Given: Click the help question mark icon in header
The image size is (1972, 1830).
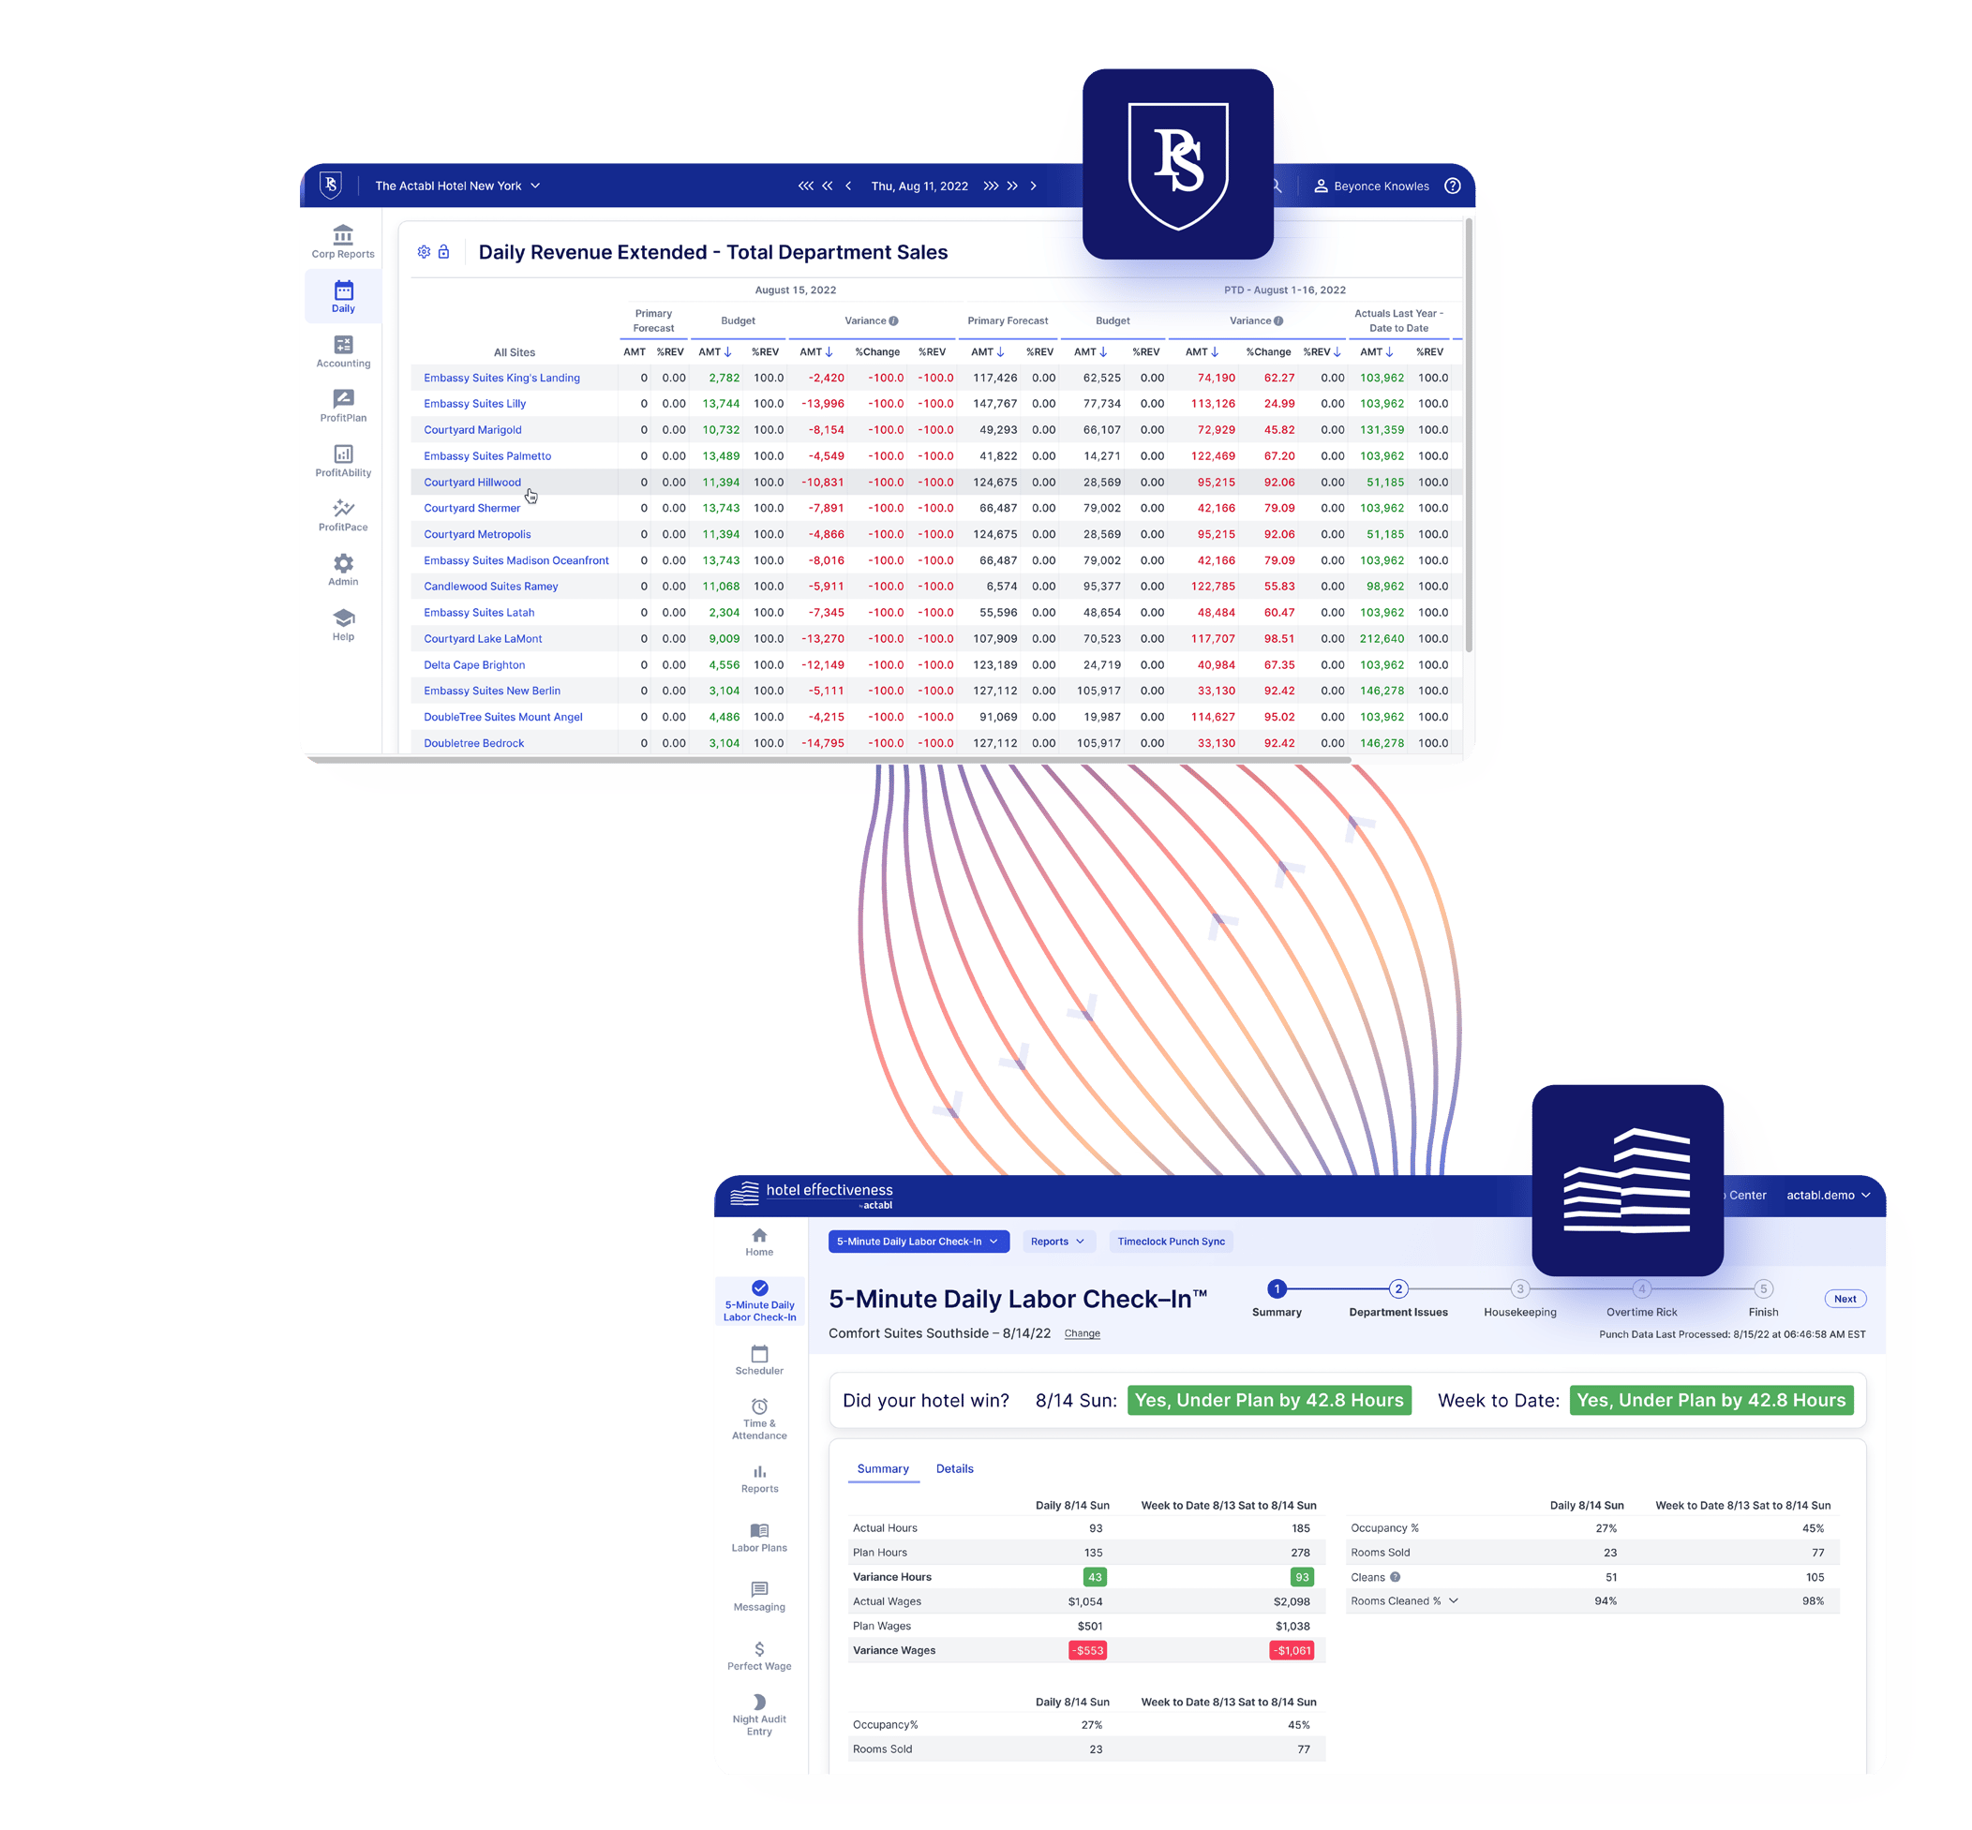Looking at the screenshot, I should click(1452, 186).
